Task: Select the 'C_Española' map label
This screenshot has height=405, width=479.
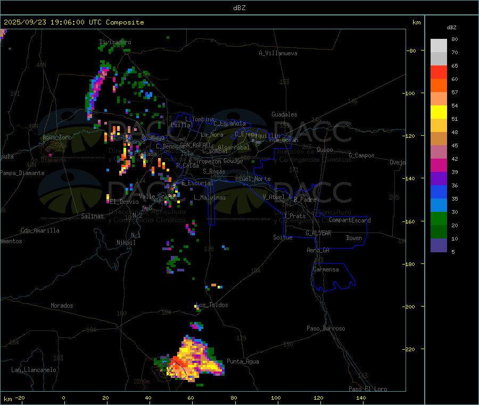Action: point(229,123)
